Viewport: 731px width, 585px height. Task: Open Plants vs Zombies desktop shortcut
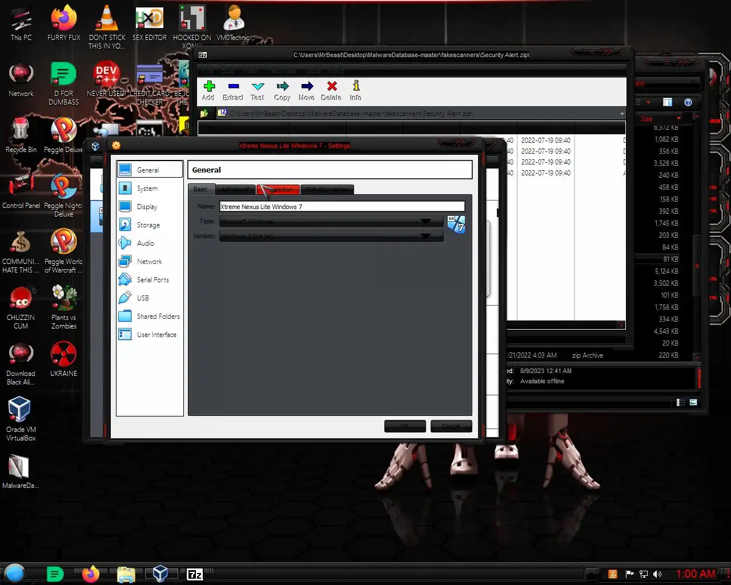pos(64,307)
